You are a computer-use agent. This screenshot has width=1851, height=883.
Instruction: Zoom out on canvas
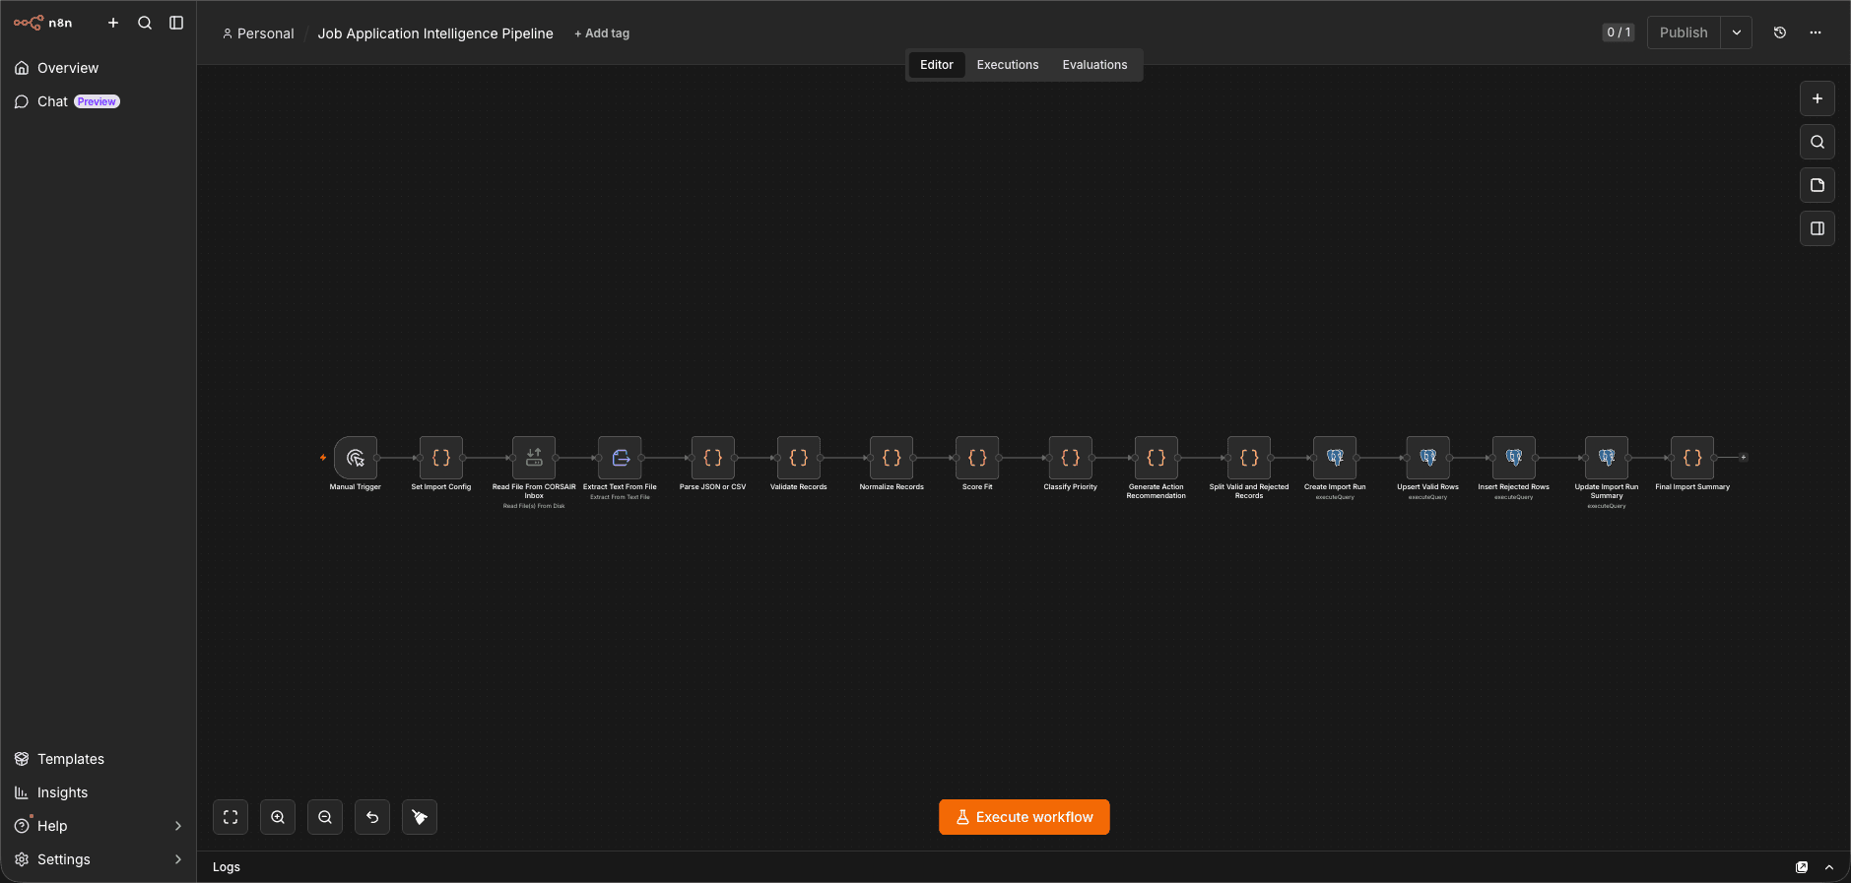tap(325, 817)
